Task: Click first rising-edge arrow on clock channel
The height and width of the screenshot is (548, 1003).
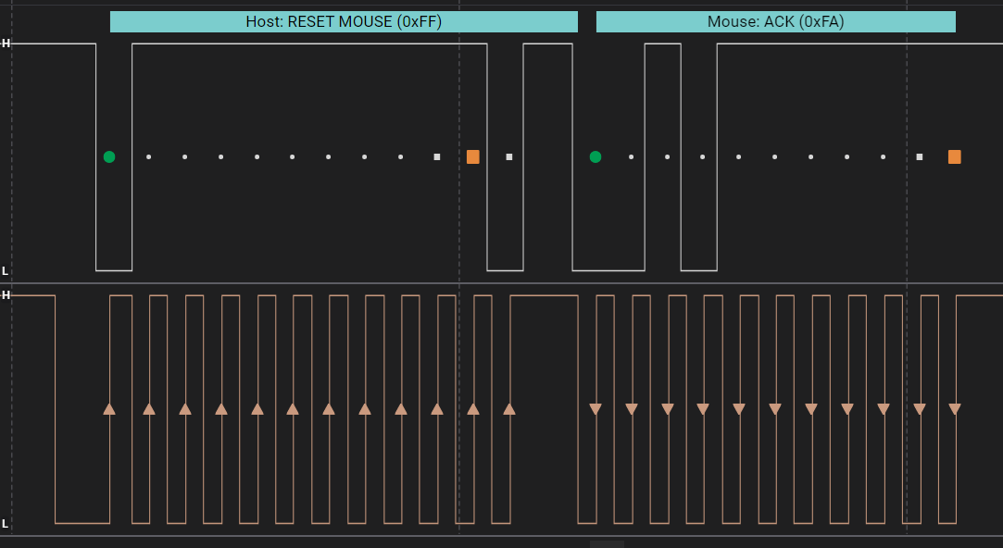Action: [109, 408]
